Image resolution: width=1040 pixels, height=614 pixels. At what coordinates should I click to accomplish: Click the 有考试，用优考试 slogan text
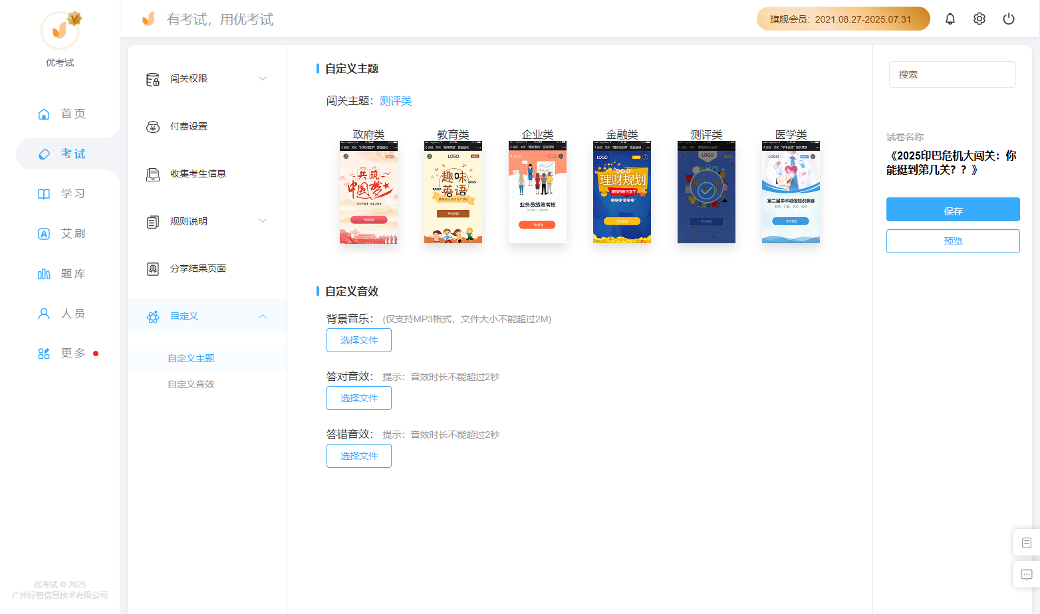[220, 19]
